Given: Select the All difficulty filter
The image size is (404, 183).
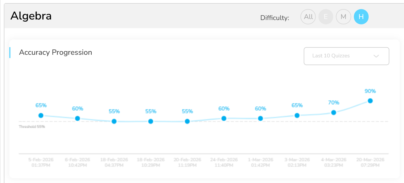Looking at the screenshot, I should (x=308, y=17).
